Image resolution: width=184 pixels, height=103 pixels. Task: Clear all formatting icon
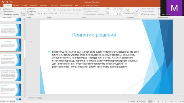pos(62,10)
